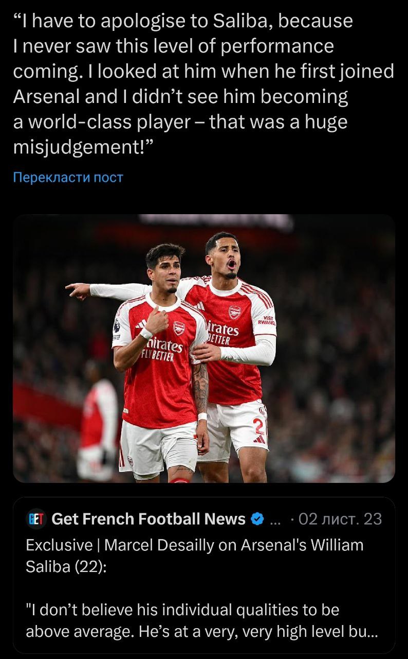The width and height of the screenshot is (408, 659).
Task: Tap the "Visit Rwanda" sleeve patch in photo
Action: 268,321
